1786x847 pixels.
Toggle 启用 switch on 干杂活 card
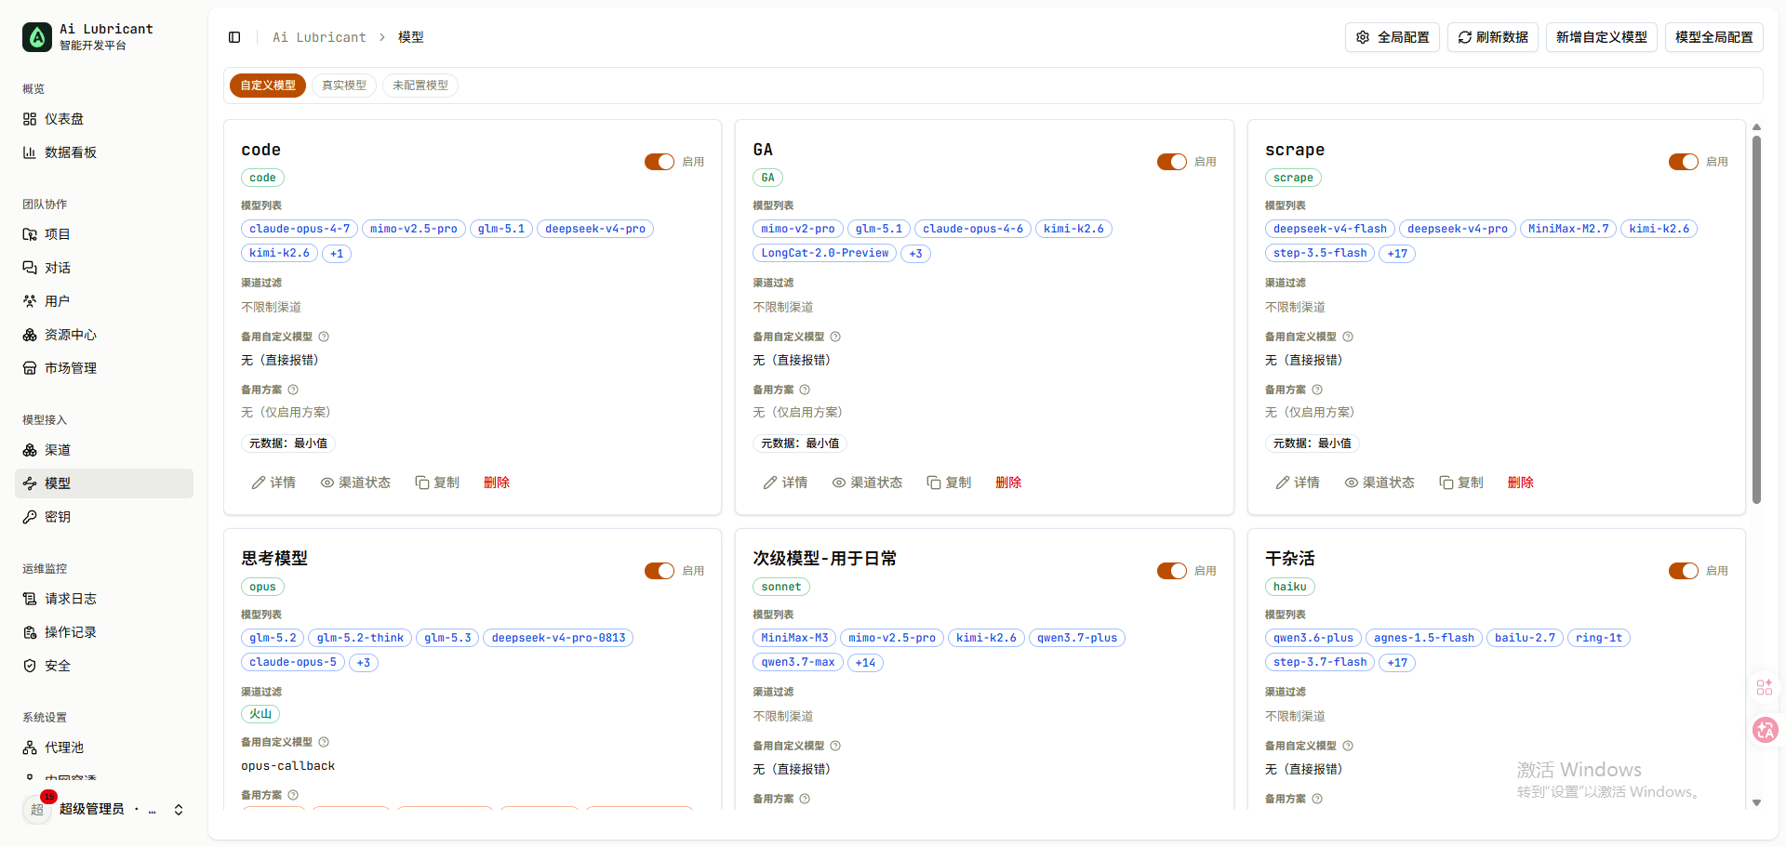coord(1684,571)
